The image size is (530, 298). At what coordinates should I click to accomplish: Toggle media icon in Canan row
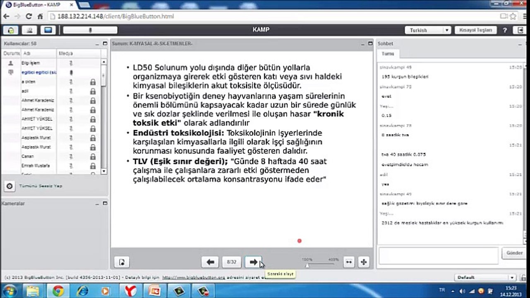[71, 156]
